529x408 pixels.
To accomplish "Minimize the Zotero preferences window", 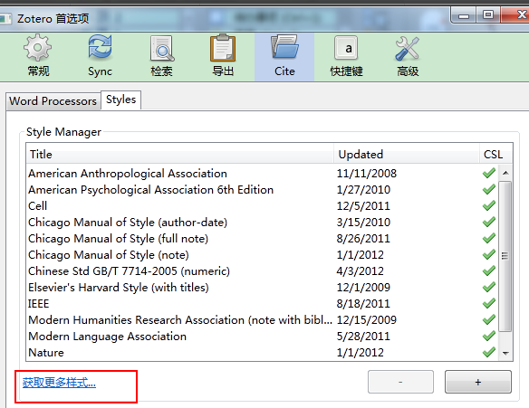I will click(464, 15).
